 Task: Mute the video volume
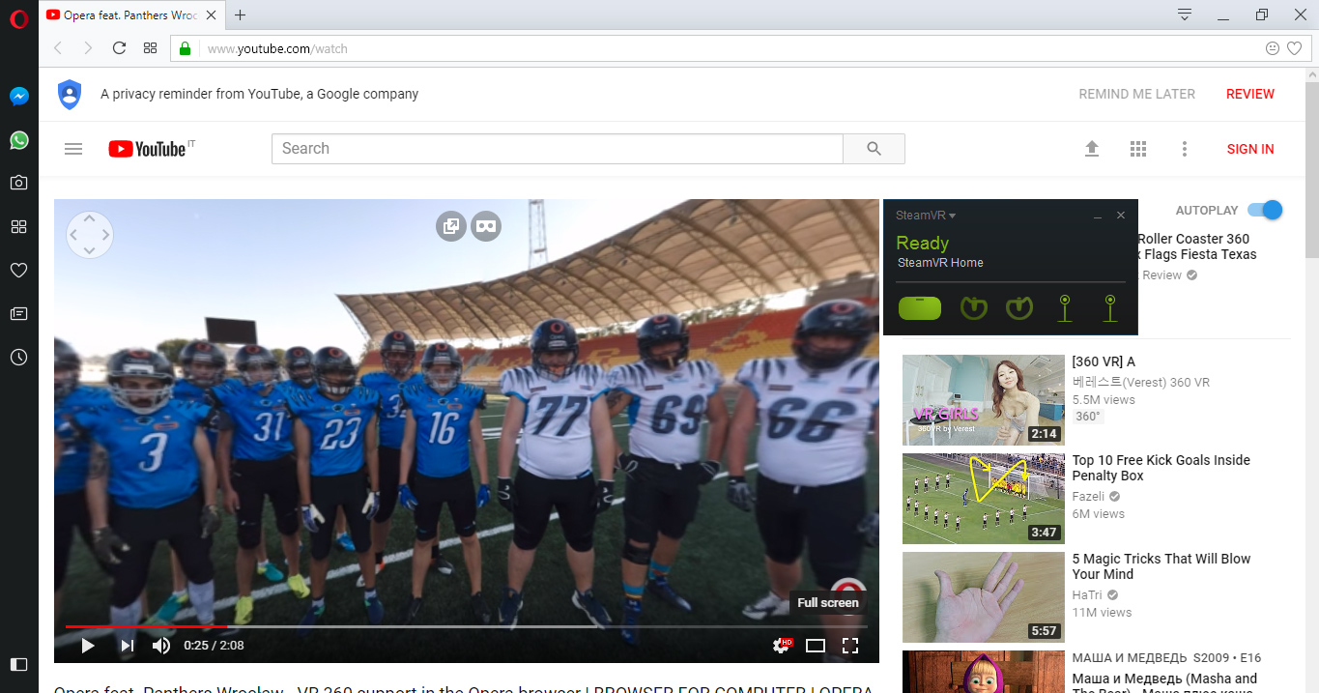click(x=161, y=646)
